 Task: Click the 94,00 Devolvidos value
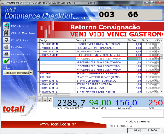99,102
